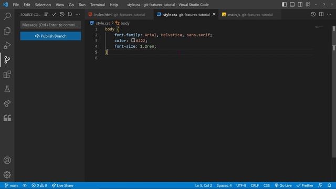Click the body selector on line 1
This screenshot has height=189, width=336.
[x=110, y=29]
